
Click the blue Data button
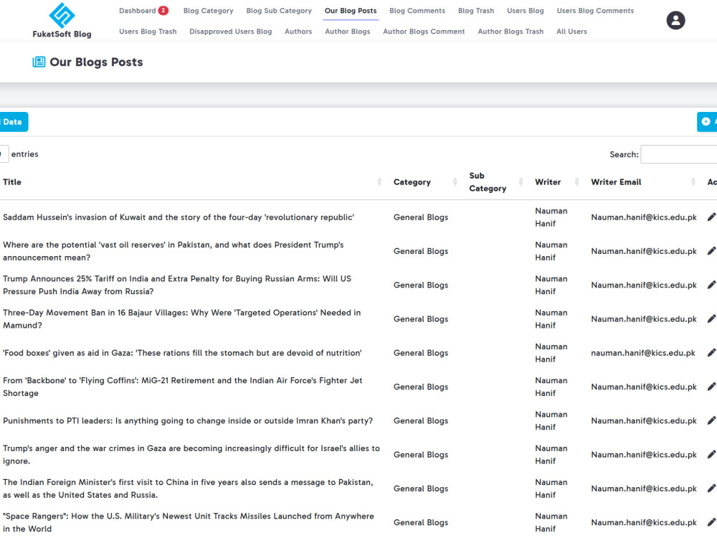14,122
